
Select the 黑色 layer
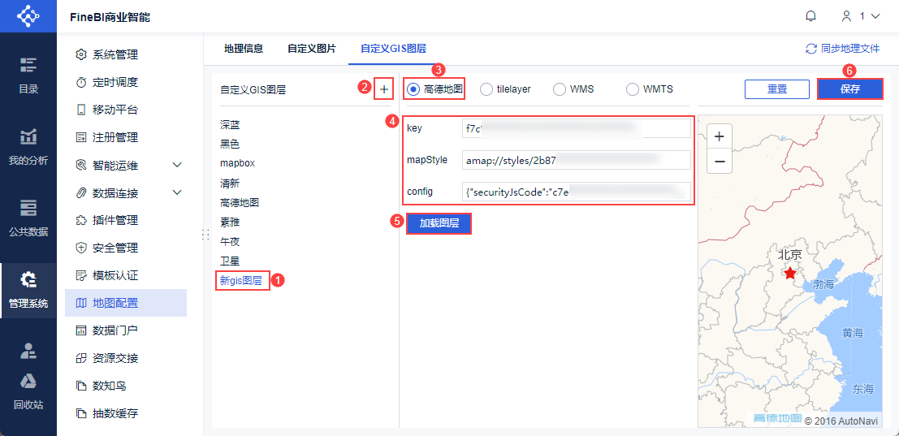click(x=230, y=144)
